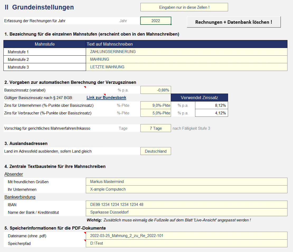Edit the LETZTE MAHNUNG text cell

pos(186,67)
